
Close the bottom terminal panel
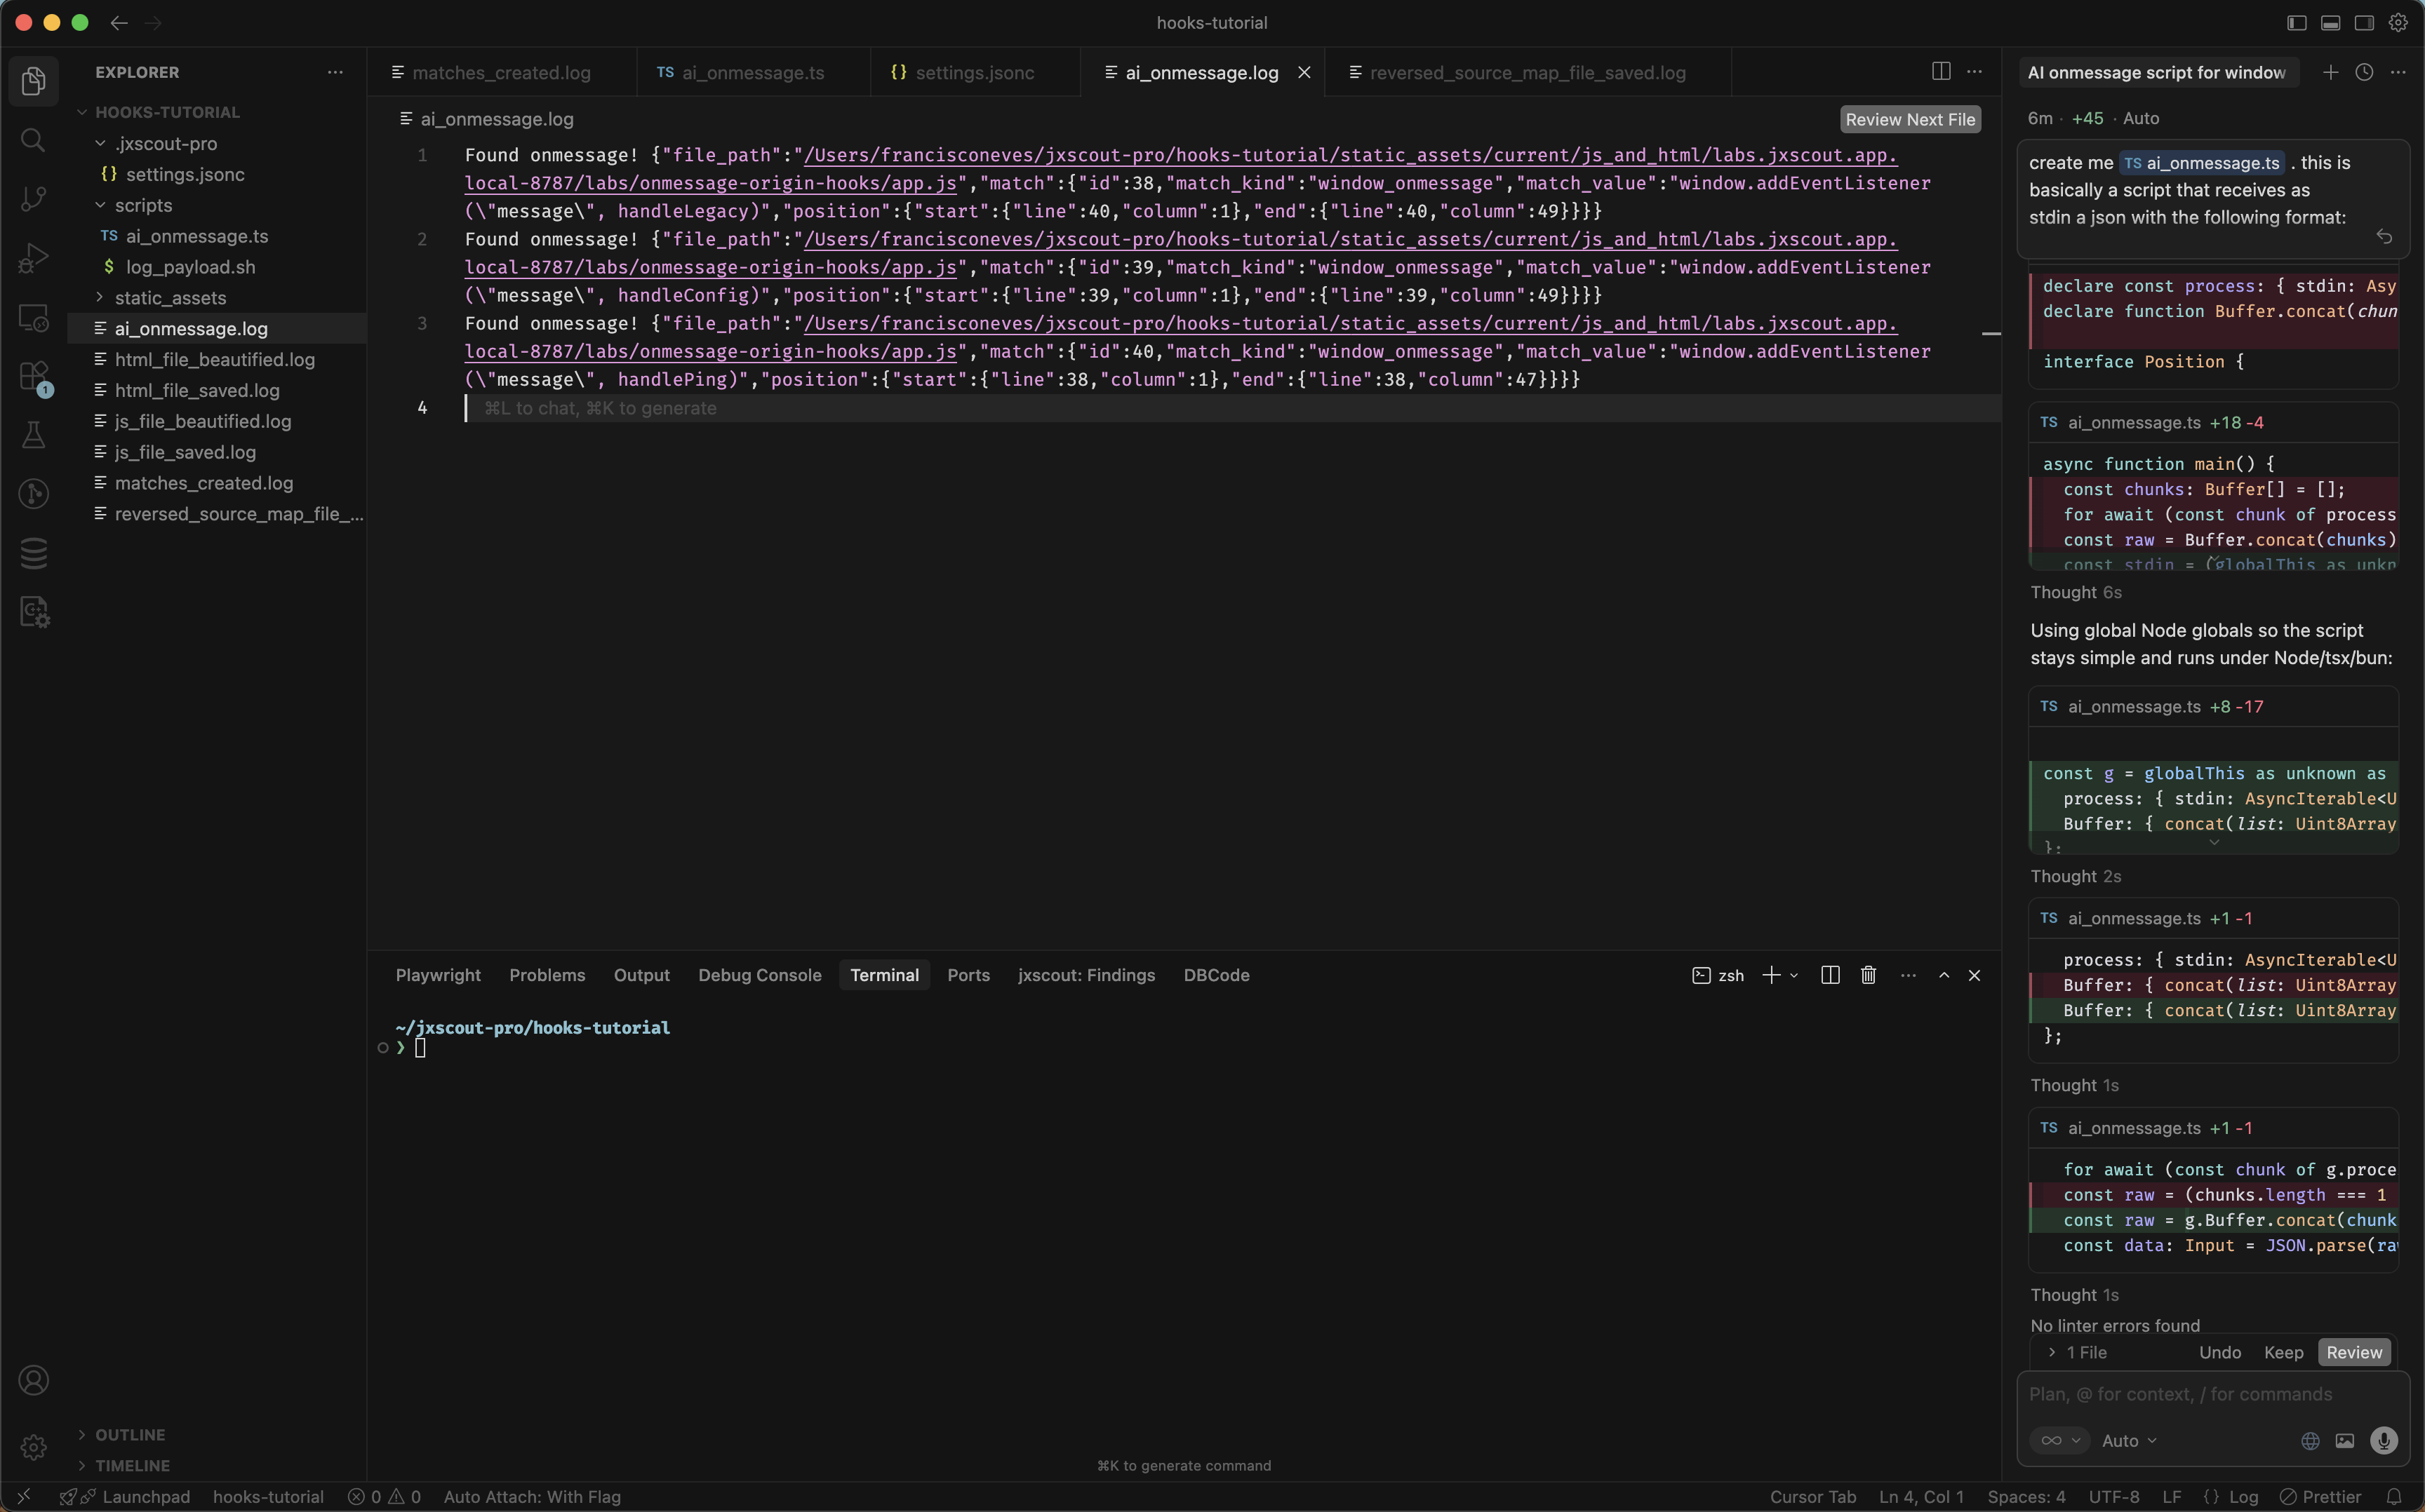(x=1974, y=975)
